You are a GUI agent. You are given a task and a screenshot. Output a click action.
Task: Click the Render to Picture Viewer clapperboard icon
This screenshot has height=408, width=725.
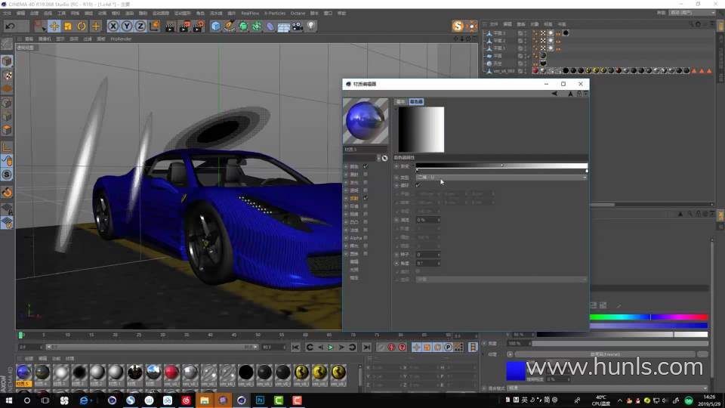pos(184,26)
